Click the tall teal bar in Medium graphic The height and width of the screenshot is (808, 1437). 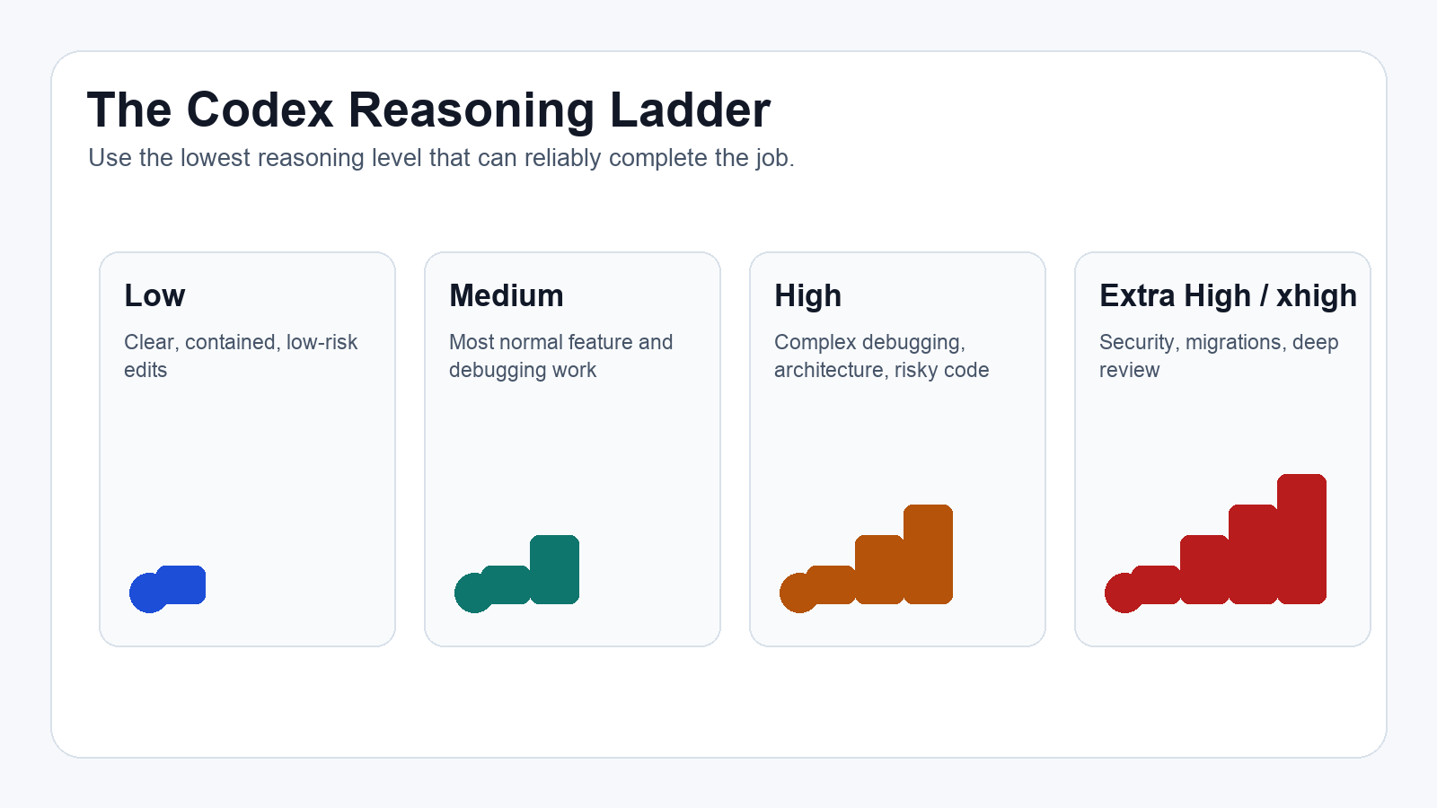(x=555, y=569)
